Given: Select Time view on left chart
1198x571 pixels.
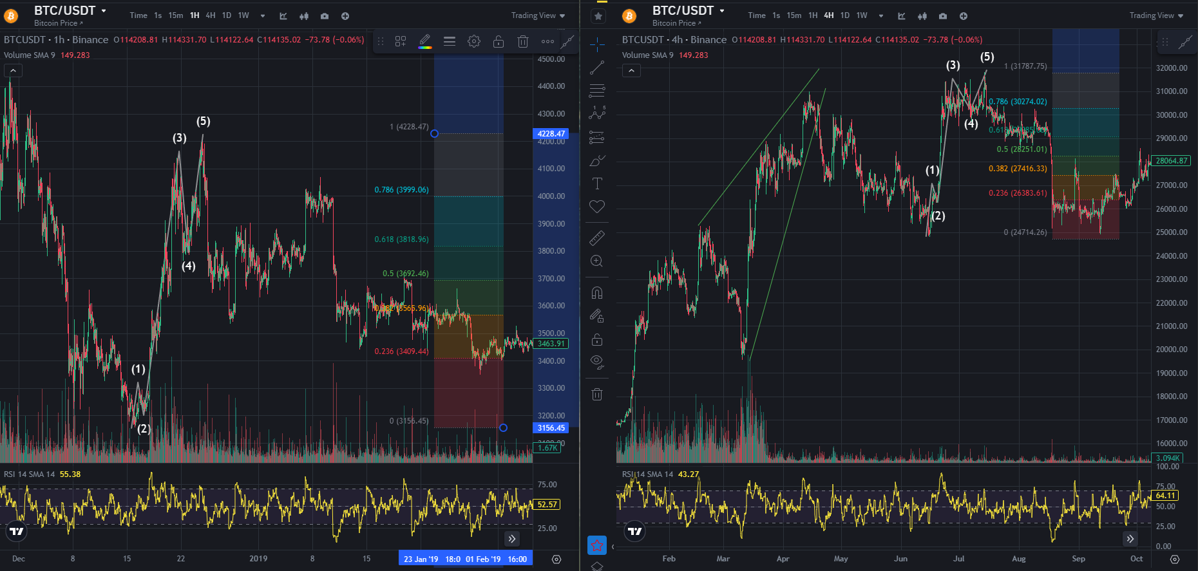Looking at the screenshot, I should pos(138,15).
